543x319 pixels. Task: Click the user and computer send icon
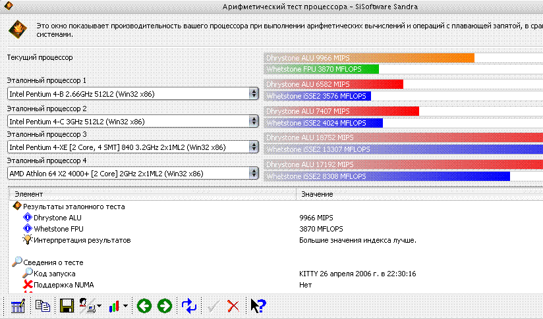[87, 306]
